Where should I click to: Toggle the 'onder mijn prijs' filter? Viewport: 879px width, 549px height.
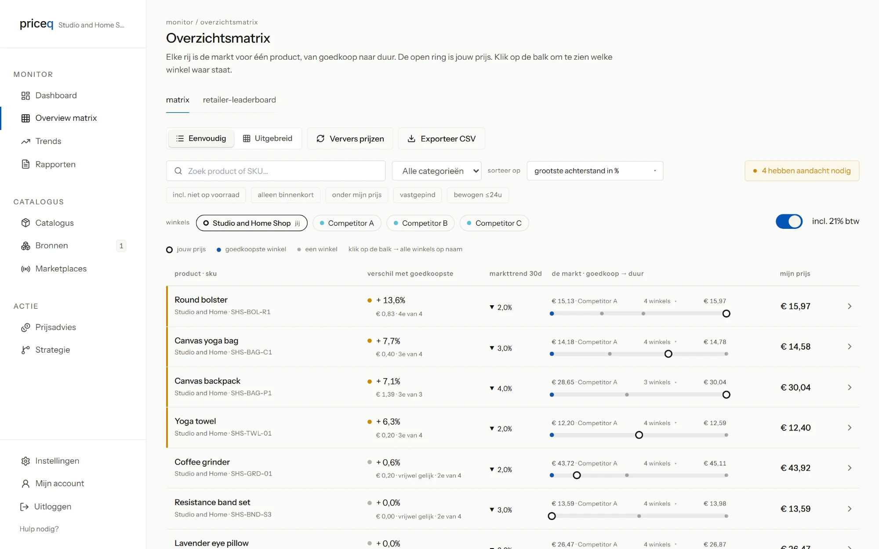tap(356, 195)
